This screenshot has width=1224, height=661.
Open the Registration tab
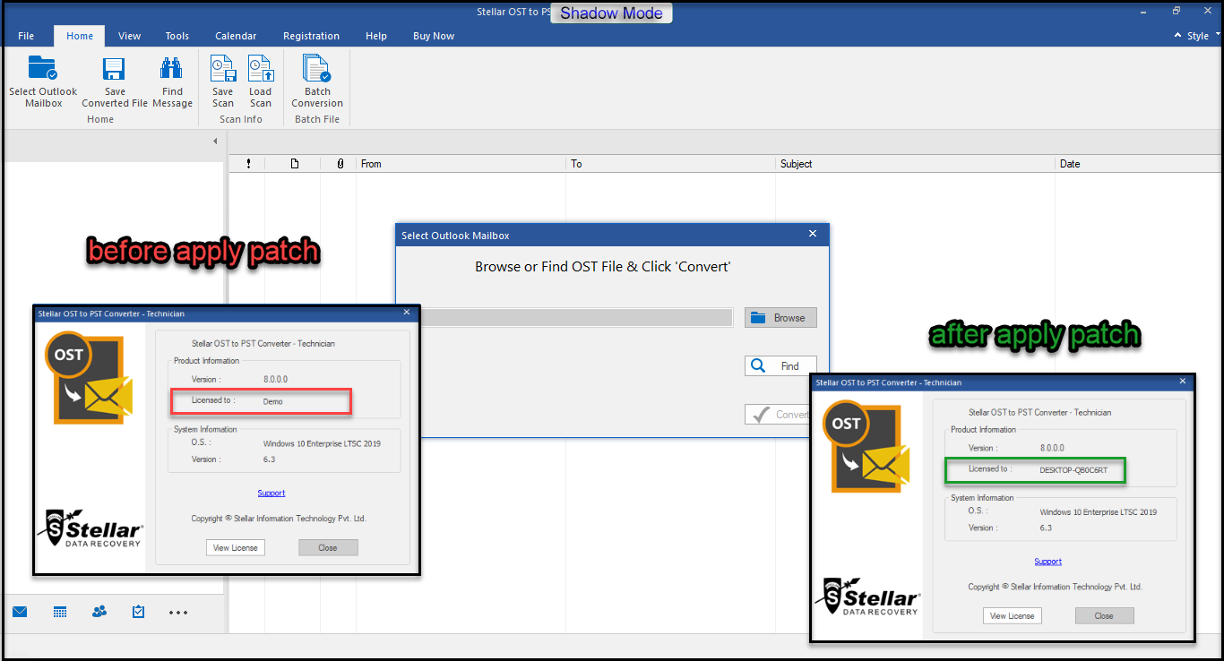point(311,36)
